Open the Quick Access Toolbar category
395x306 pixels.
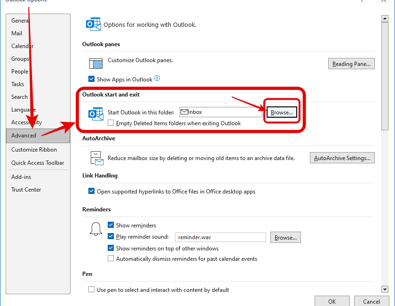38,163
